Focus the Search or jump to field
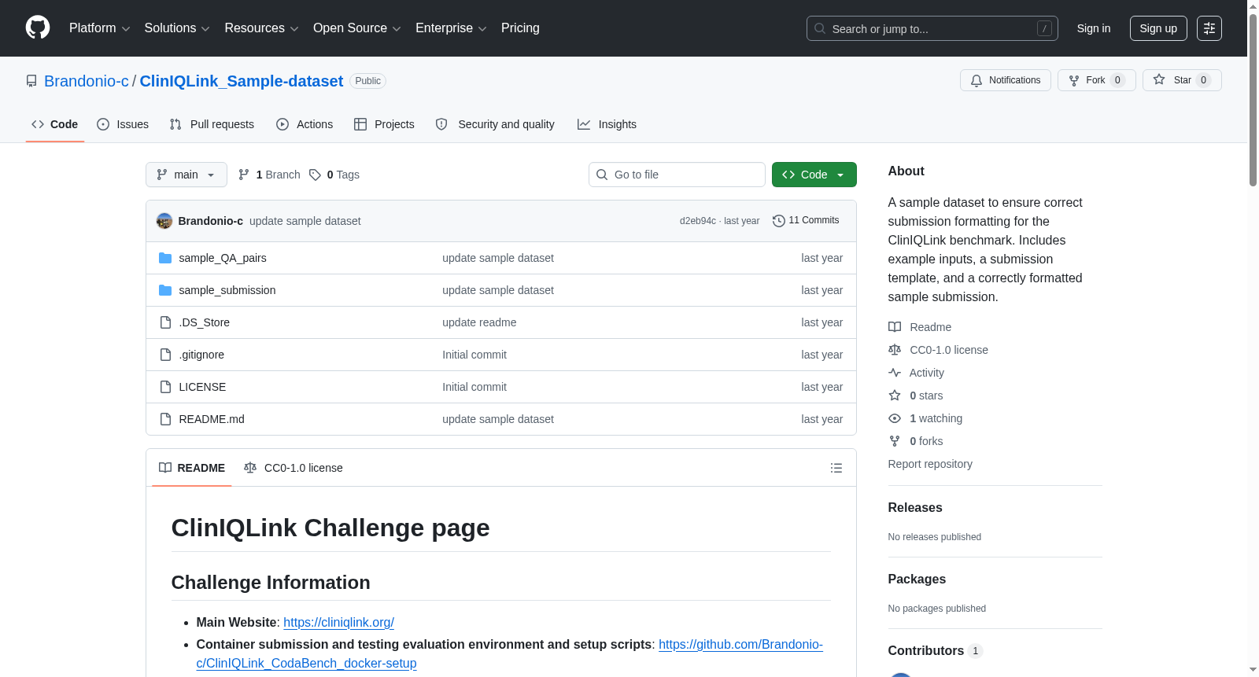 click(932, 28)
